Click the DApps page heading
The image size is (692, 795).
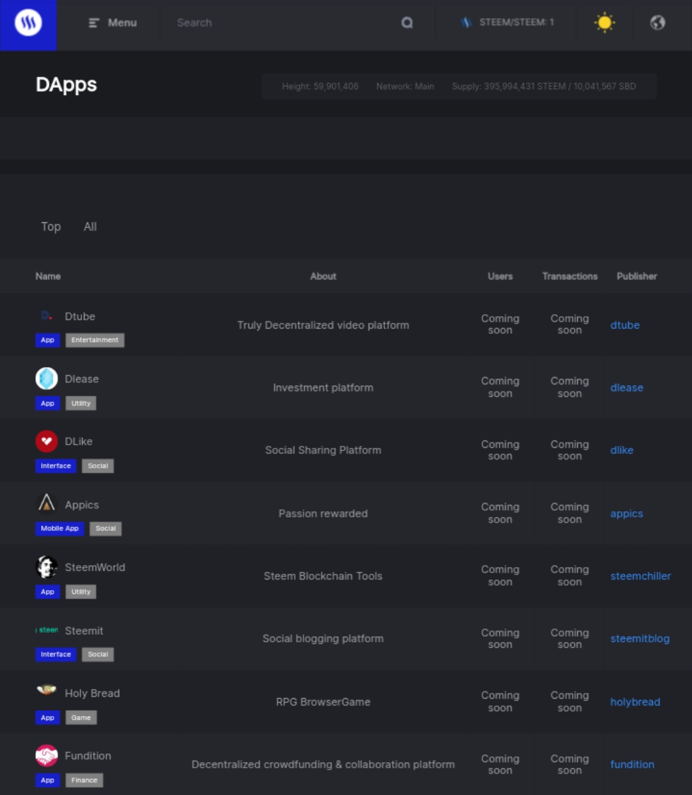pos(66,84)
